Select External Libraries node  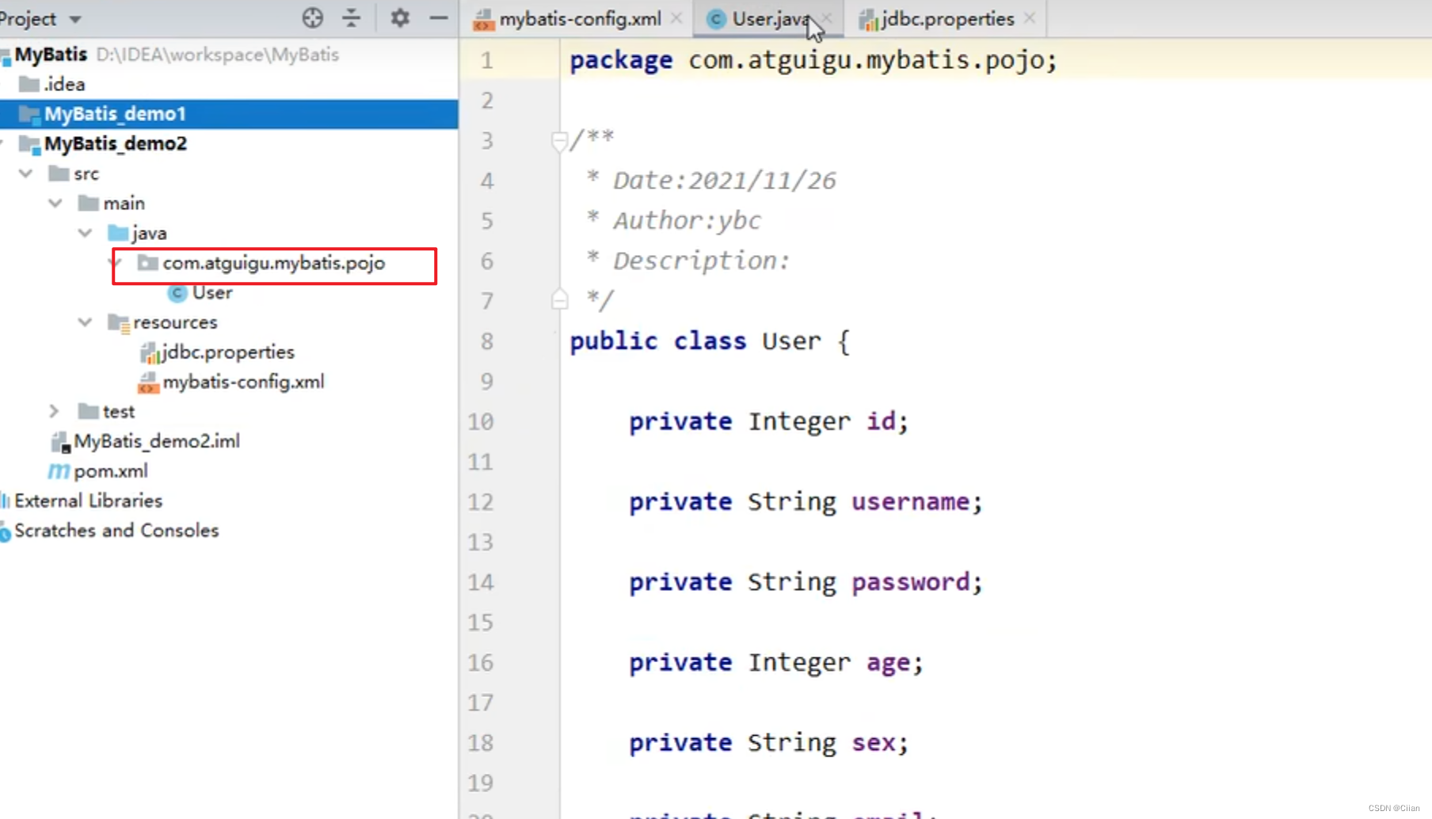tap(88, 501)
